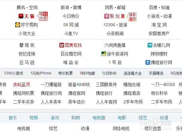Open 特价秒杀 link
This screenshot has height=135, width=182.
(159, 93)
